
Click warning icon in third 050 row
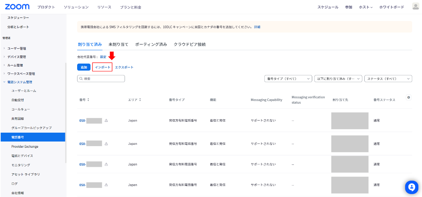[x=106, y=164]
